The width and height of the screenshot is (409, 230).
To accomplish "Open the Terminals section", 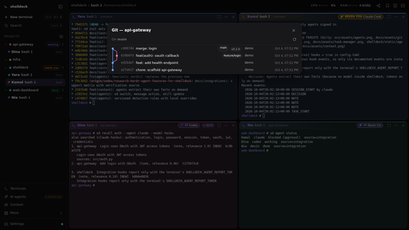I will [33, 189].
